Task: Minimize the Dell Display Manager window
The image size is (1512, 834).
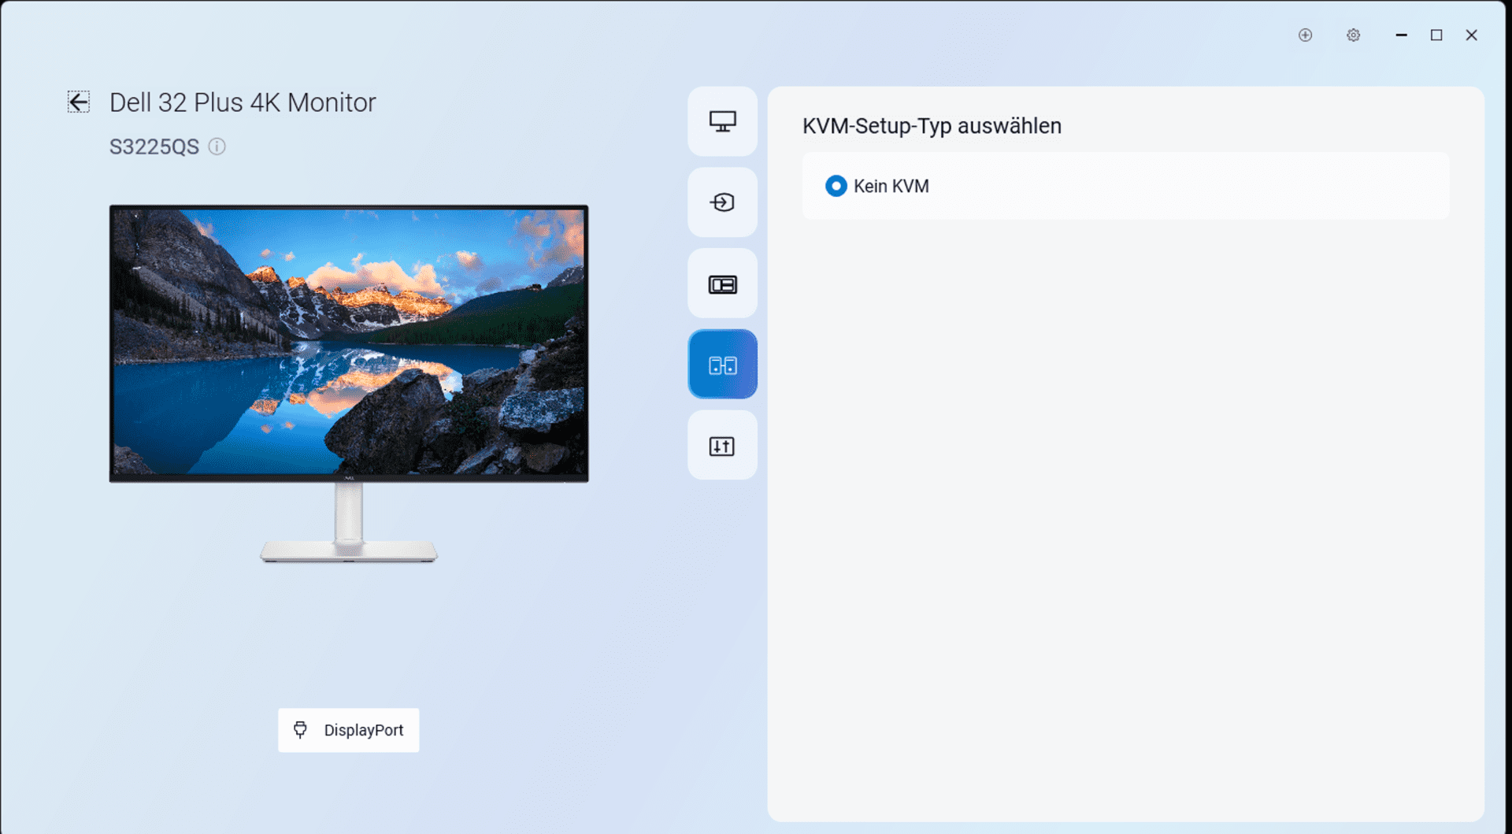Action: coord(1401,35)
